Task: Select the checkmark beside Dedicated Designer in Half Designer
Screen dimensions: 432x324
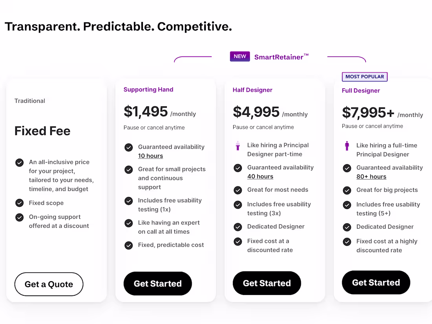Action: point(238,227)
